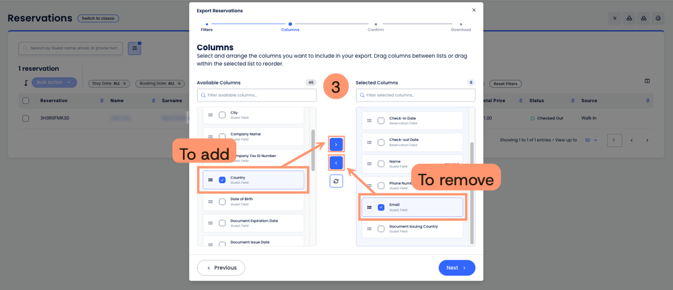Go to the Download step
The image size is (673, 290).
click(x=460, y=28)
